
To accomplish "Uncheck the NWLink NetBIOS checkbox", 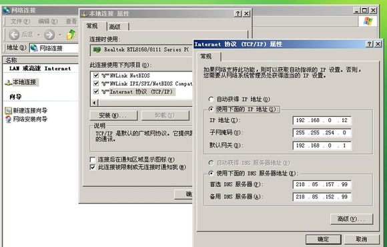I will (x=96, y=75).
